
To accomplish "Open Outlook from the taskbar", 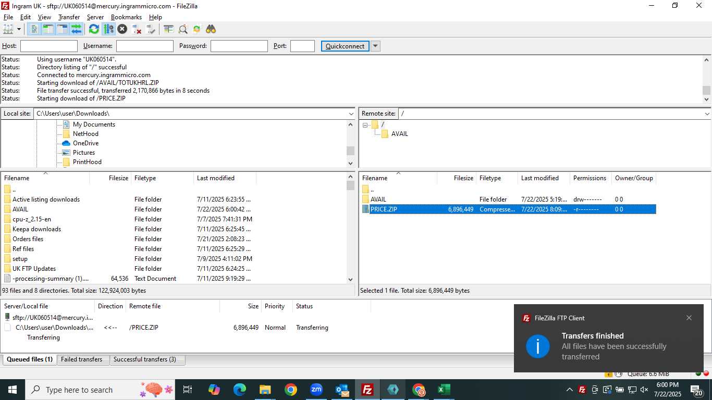I will coord(342,390).
